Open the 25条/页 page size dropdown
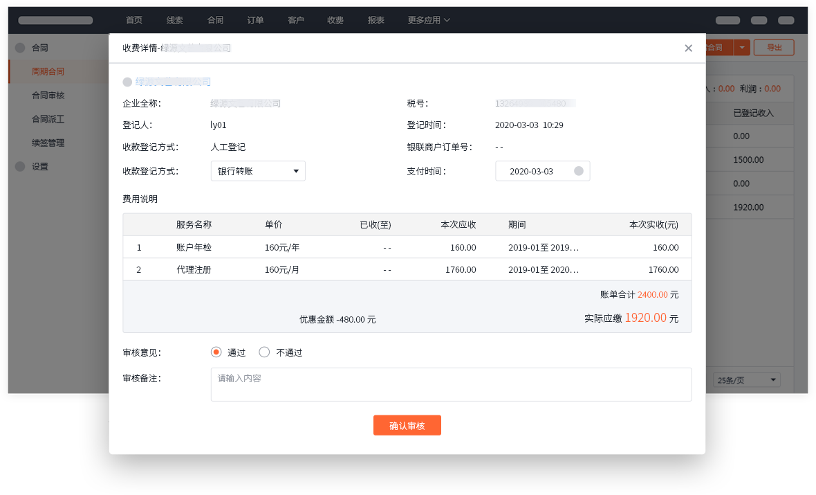This screenshot has height=495, width=816. 746,380
